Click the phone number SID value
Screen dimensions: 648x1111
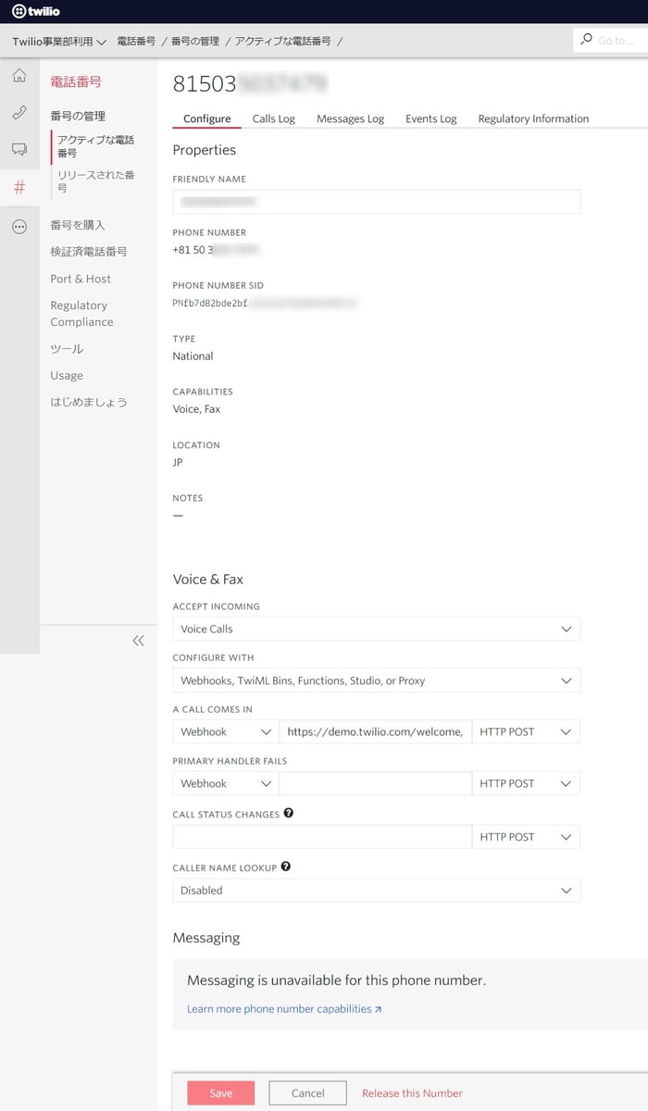tap(265, 303)
